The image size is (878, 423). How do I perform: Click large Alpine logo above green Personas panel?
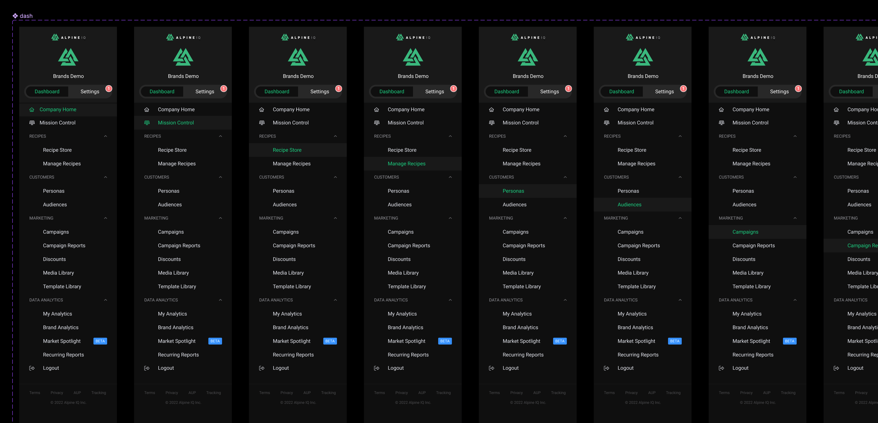[x=528, y=57]
